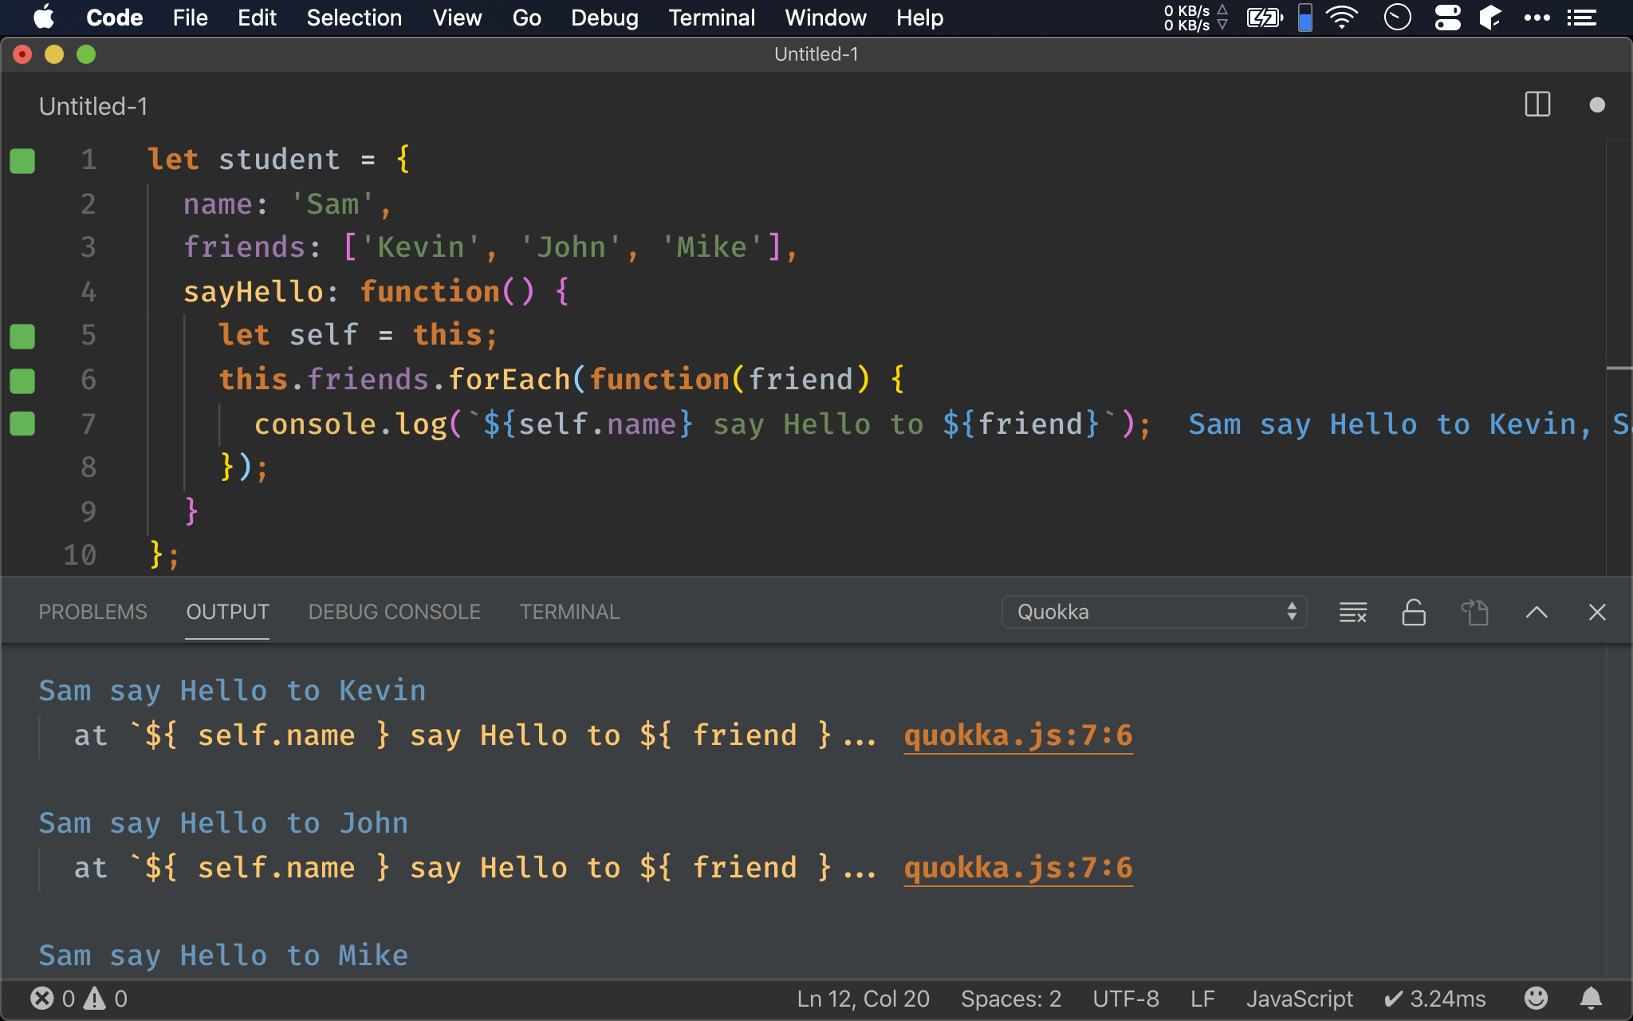Toggle the output scroll lock icon
Image resolution: width=1633 pixels, height=1021 pixels.
pos(1413,612)
